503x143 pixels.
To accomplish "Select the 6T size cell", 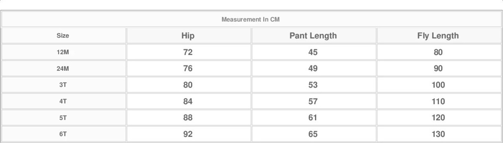I will coord(63,135).
